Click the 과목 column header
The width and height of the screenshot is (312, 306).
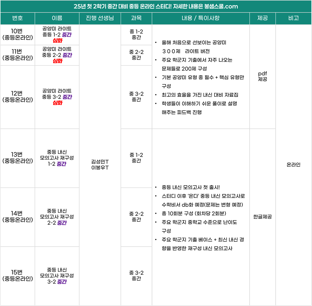coord(136,18)
